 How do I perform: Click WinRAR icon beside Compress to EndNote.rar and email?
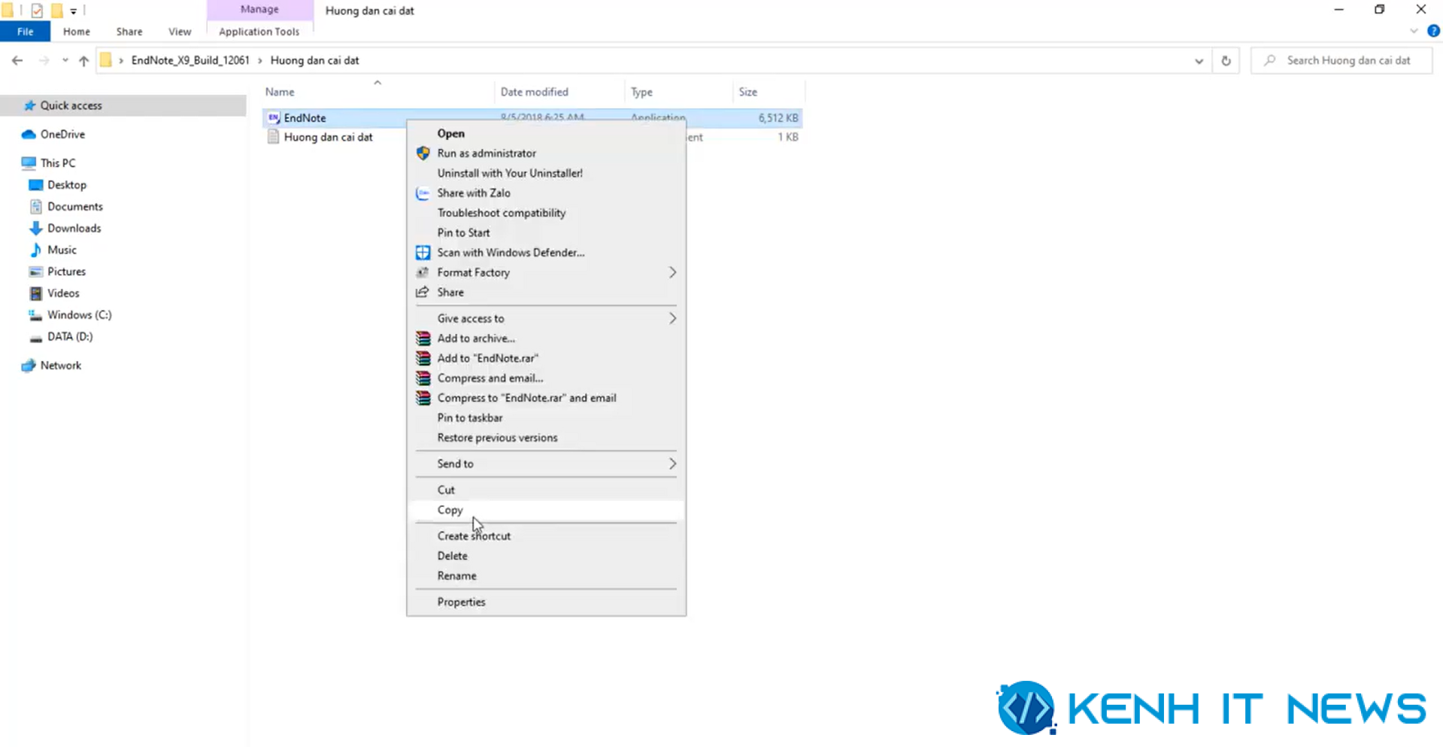point(423,398)
